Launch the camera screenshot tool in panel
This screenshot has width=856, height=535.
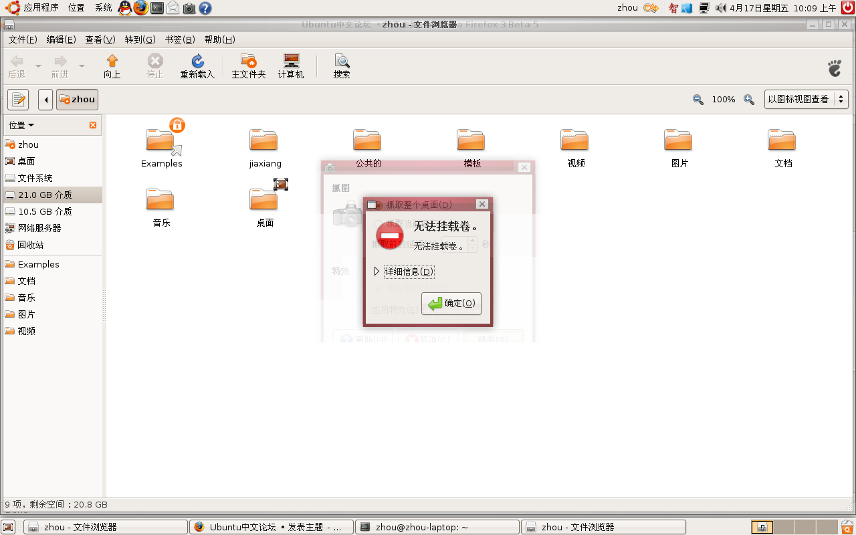coord(189,8)
